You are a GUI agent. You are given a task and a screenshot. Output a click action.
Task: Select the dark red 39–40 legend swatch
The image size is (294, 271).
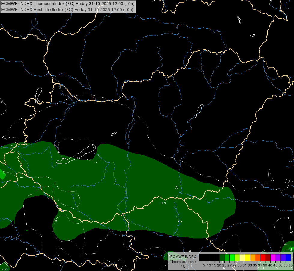[x=268, y=257]
